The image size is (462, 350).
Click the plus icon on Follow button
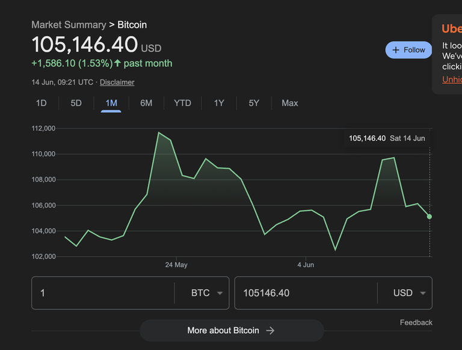396,50
